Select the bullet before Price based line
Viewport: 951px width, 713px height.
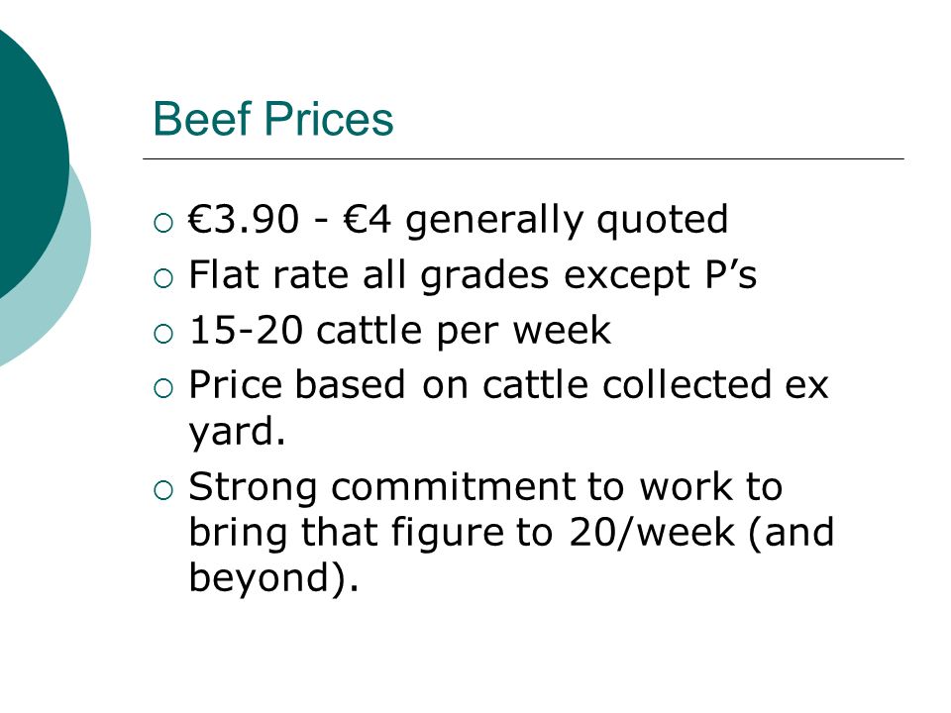pyautogui.click(x=163, y=388)
